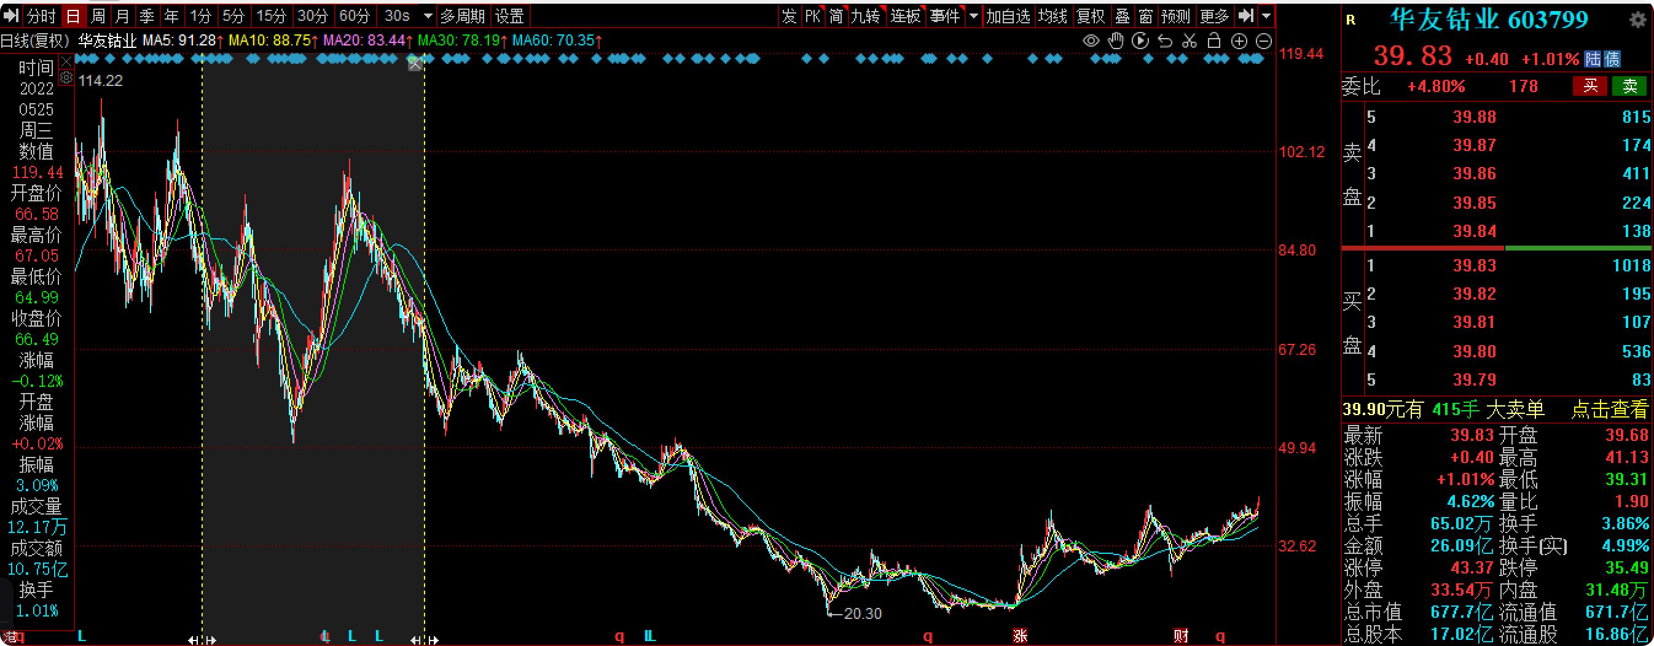Click the red-blue buy/sell ratio bar
Screen dimensions: 1654x646
point(1496,247)
